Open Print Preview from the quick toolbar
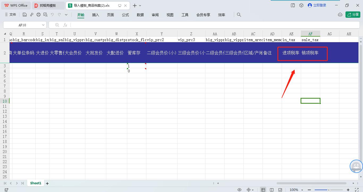This screenshot has height=192, width=363. [x=45, y=15]
